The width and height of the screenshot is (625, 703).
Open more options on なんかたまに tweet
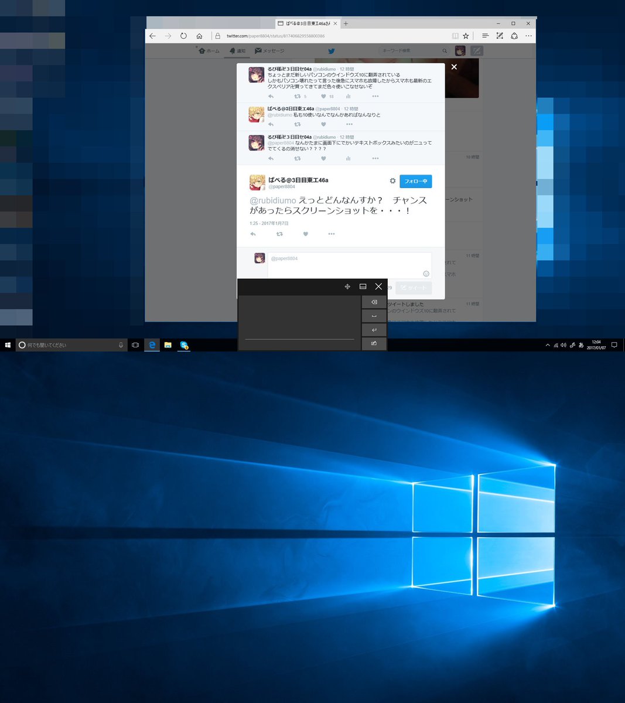click(375, 158)
